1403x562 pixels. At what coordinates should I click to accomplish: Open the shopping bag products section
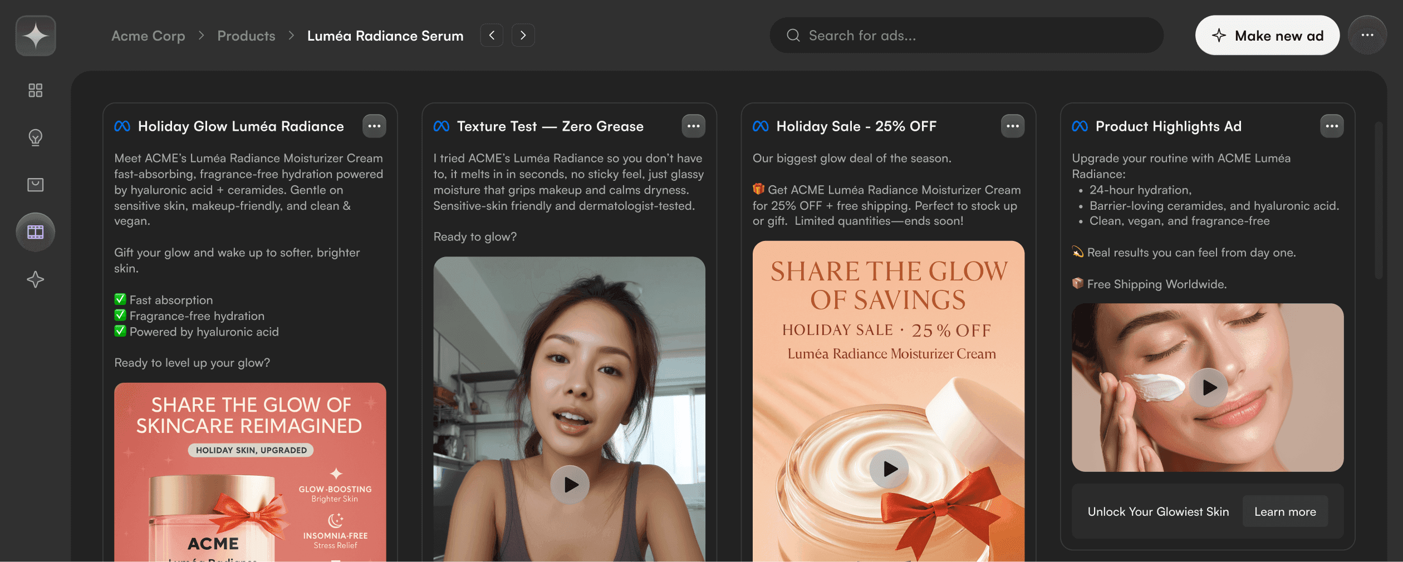[x=35, y=185]
